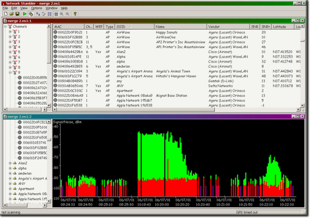311x219 pixels.
Task: Create a new document with the toolbar New icon
Action: (x=5, y=14)
